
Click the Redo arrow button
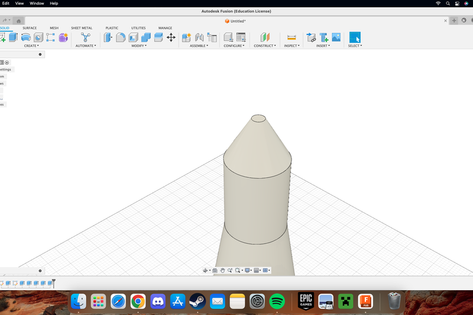click(5, 21)
